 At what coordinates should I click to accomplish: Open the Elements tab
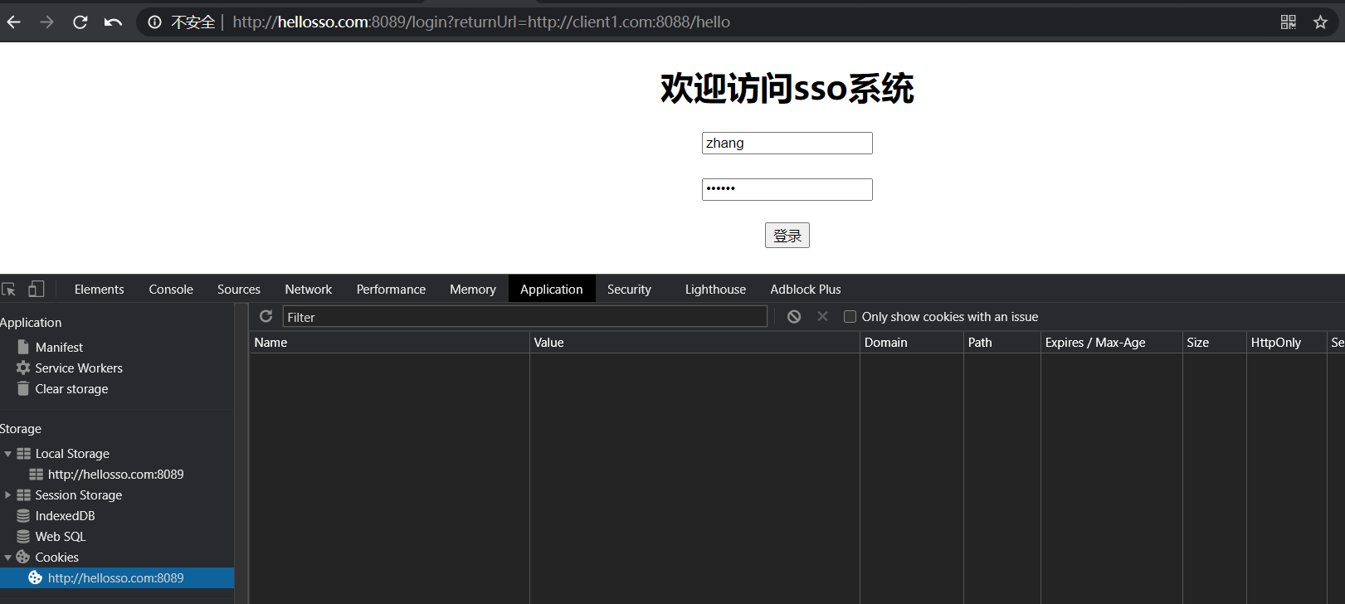99,289
